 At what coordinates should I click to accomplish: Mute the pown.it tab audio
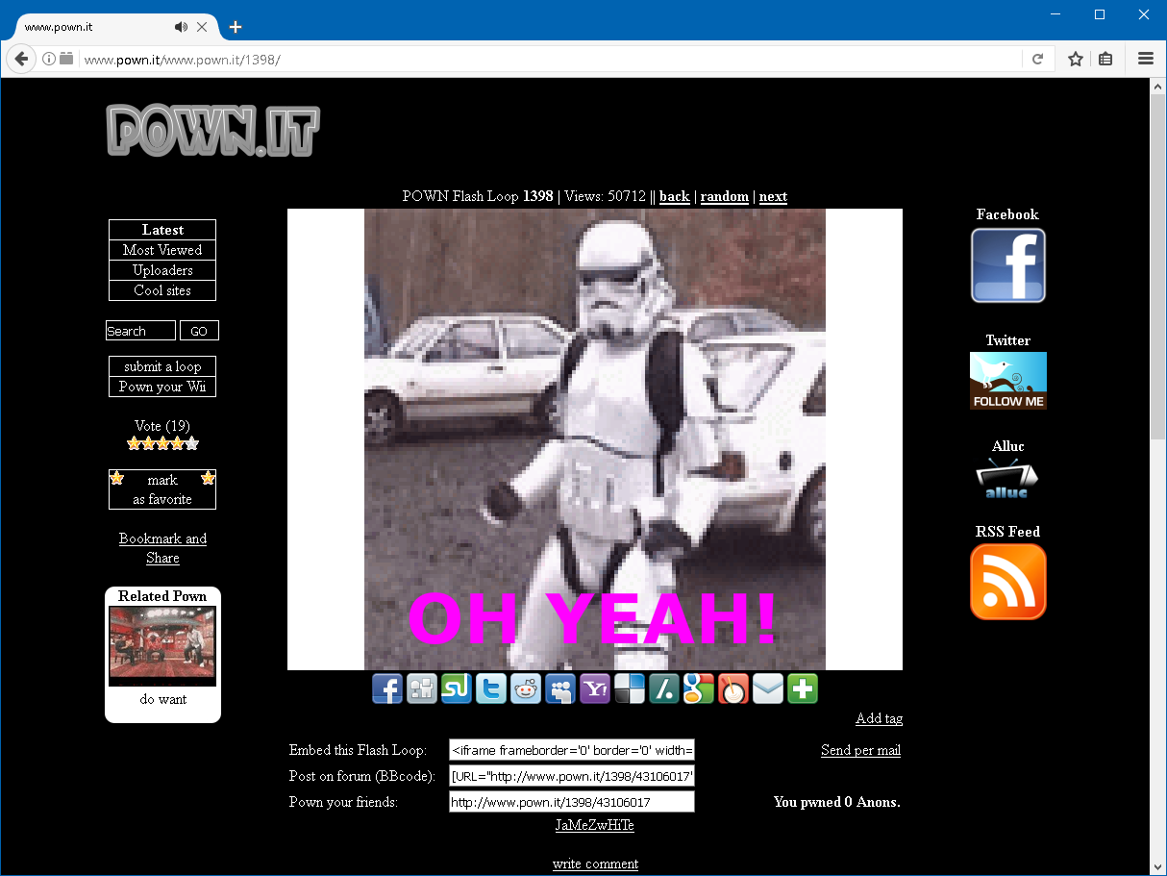point(181,27)
